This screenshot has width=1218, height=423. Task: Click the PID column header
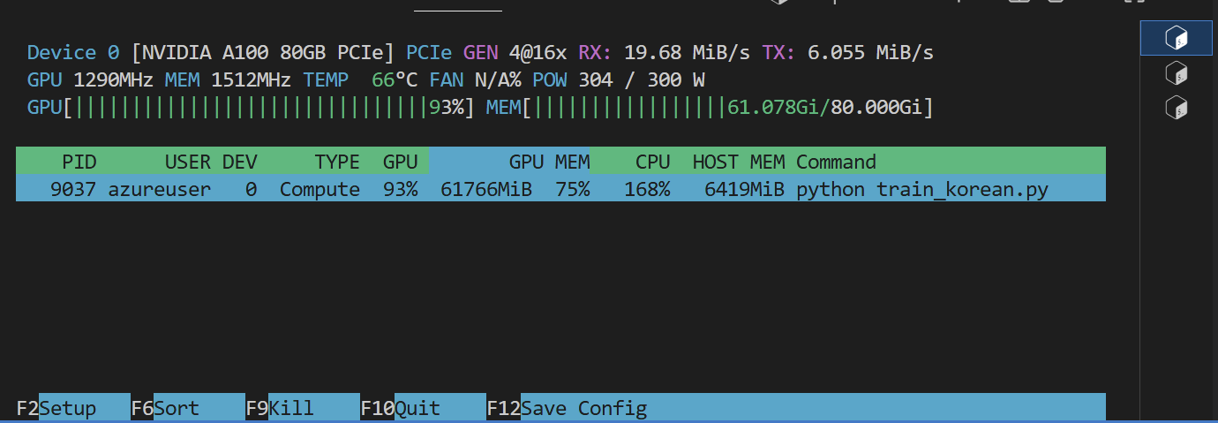[79, 162]
